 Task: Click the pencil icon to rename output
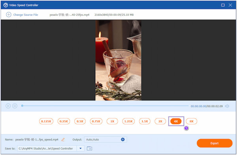coord(63,140)
